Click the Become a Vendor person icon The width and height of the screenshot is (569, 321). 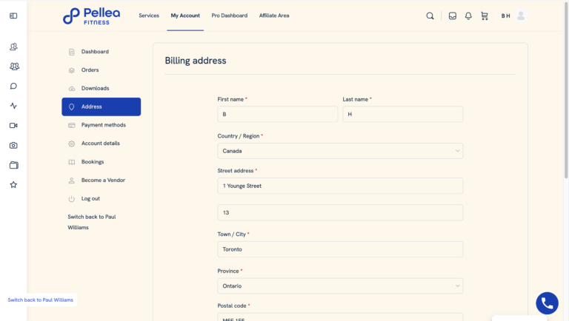pyautogui.click(x=71, y=180)
